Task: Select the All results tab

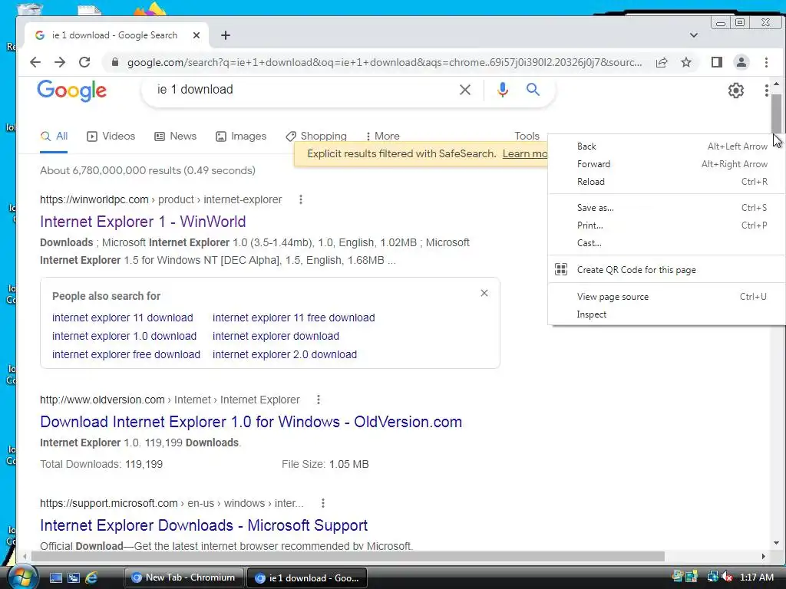Action: pos(54,137)
